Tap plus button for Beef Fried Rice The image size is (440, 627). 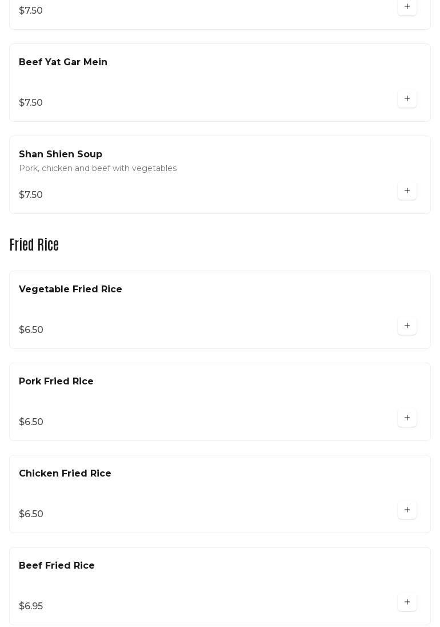[x=407, y=602]
